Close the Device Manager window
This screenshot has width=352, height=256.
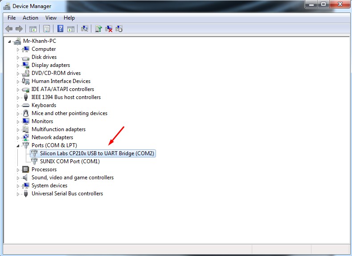pyautogui.click(x=340, y=4)
